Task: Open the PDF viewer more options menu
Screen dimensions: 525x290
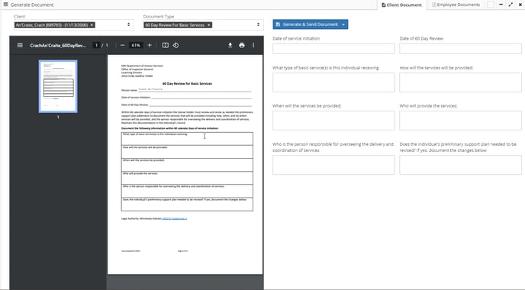Action: pos(253,45)
